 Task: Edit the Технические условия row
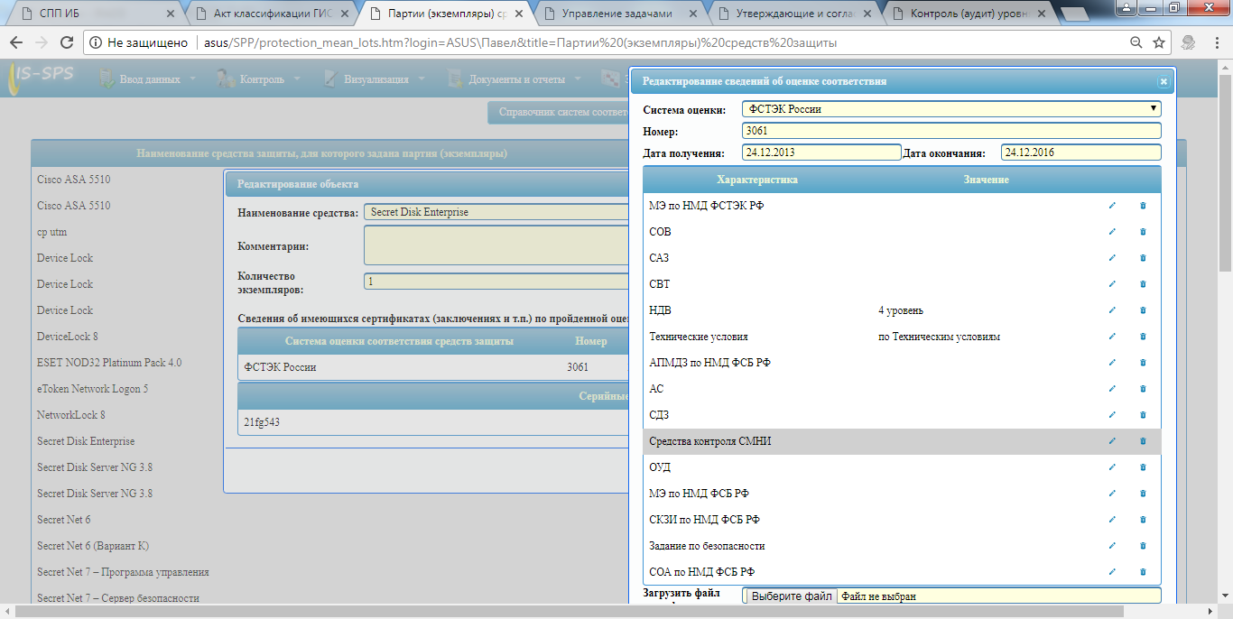click(1112, 337)
